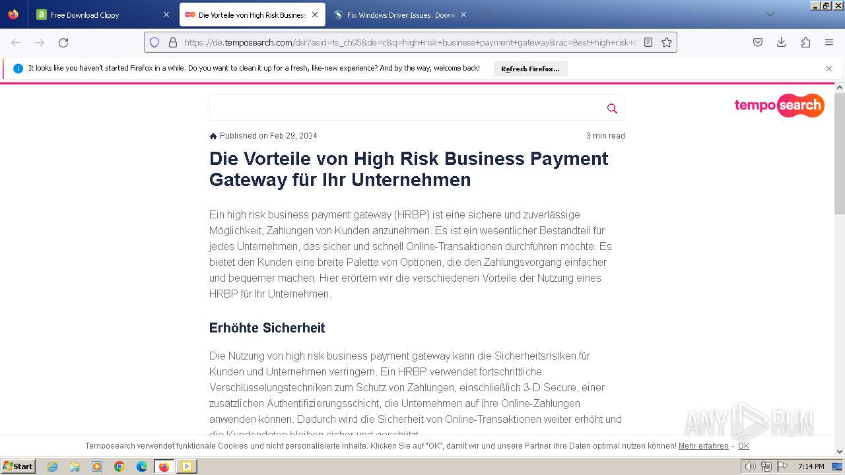
Task: Accept cookies with the OK link
Action: pyautogui.click(x=743, y=446)
